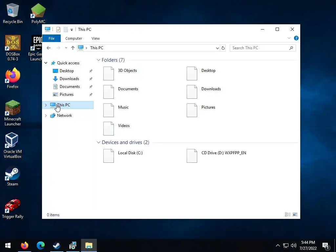
Task: Click the search magnifier icon
Action: 291,48
